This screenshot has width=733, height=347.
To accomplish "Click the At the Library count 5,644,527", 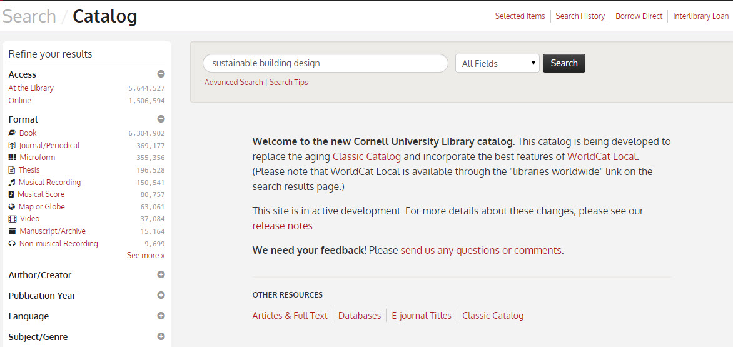I will 146,88.
